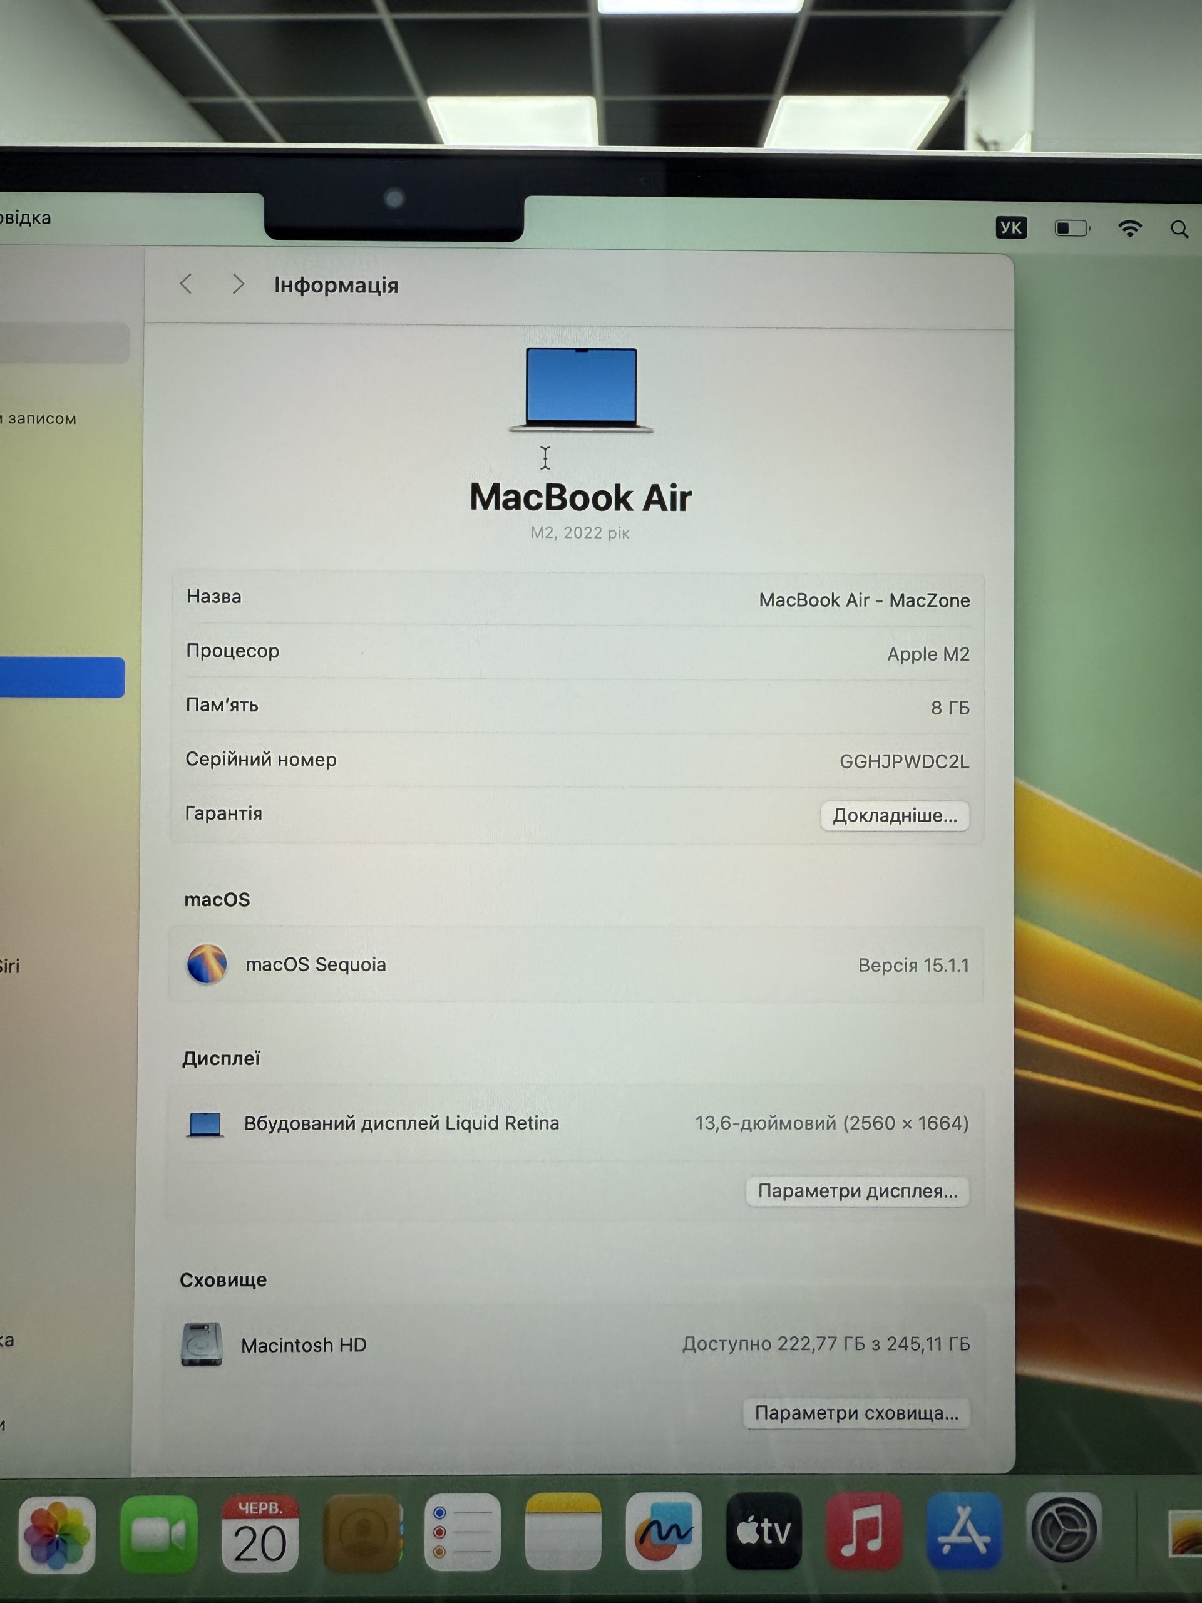Click the Назва row label
Viewport: 1202px width, 1603px height.
pyautogui.click(x=213, y=596)
